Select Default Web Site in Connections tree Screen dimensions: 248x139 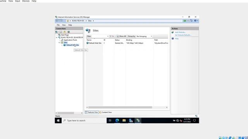[72, 45]
